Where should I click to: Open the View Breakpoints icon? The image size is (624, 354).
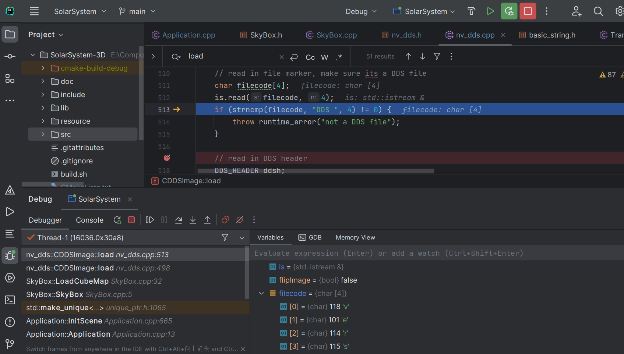(225, 220)
